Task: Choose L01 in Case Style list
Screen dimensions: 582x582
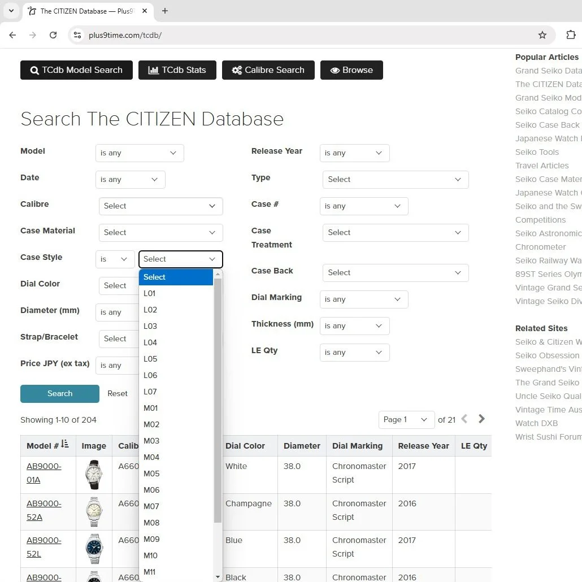Action: [x=176, y=293]
